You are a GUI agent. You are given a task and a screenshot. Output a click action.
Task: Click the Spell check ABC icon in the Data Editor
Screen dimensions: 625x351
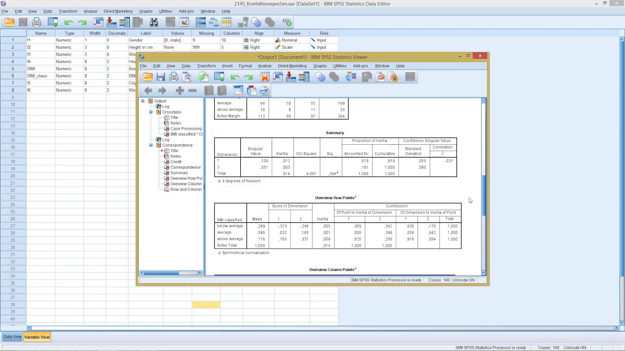point(287,22)
